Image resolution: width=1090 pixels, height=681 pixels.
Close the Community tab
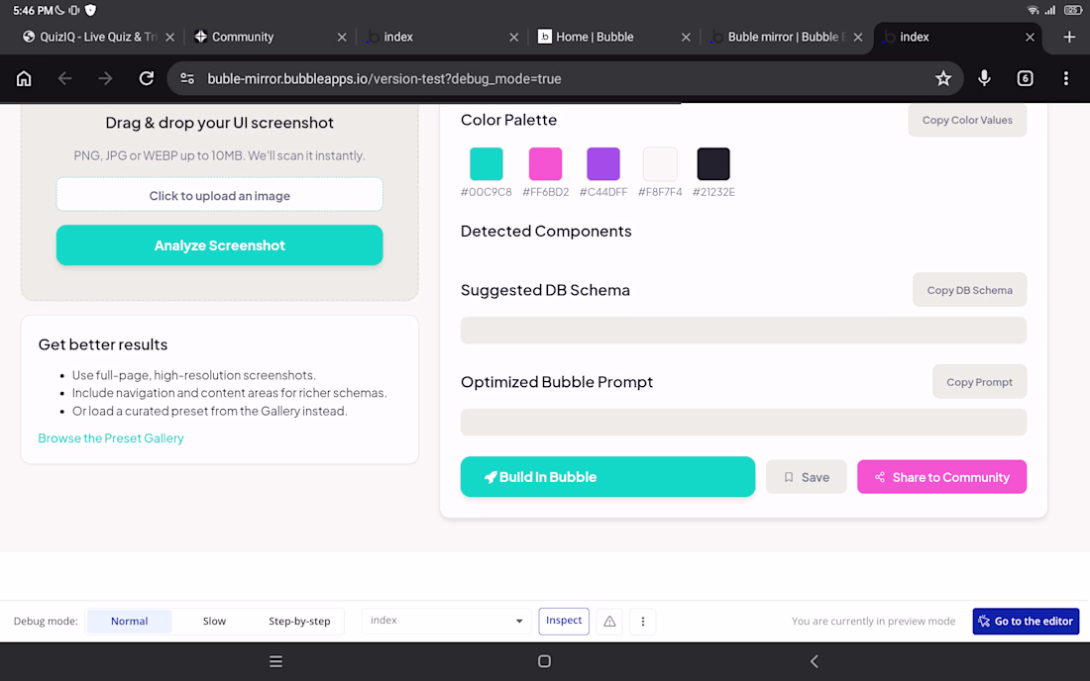[341, 37]
